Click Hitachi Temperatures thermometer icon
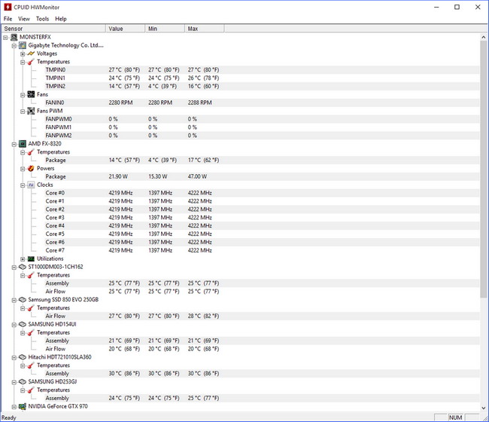Viewport: 489px width, 422px height. coord(31,365)
